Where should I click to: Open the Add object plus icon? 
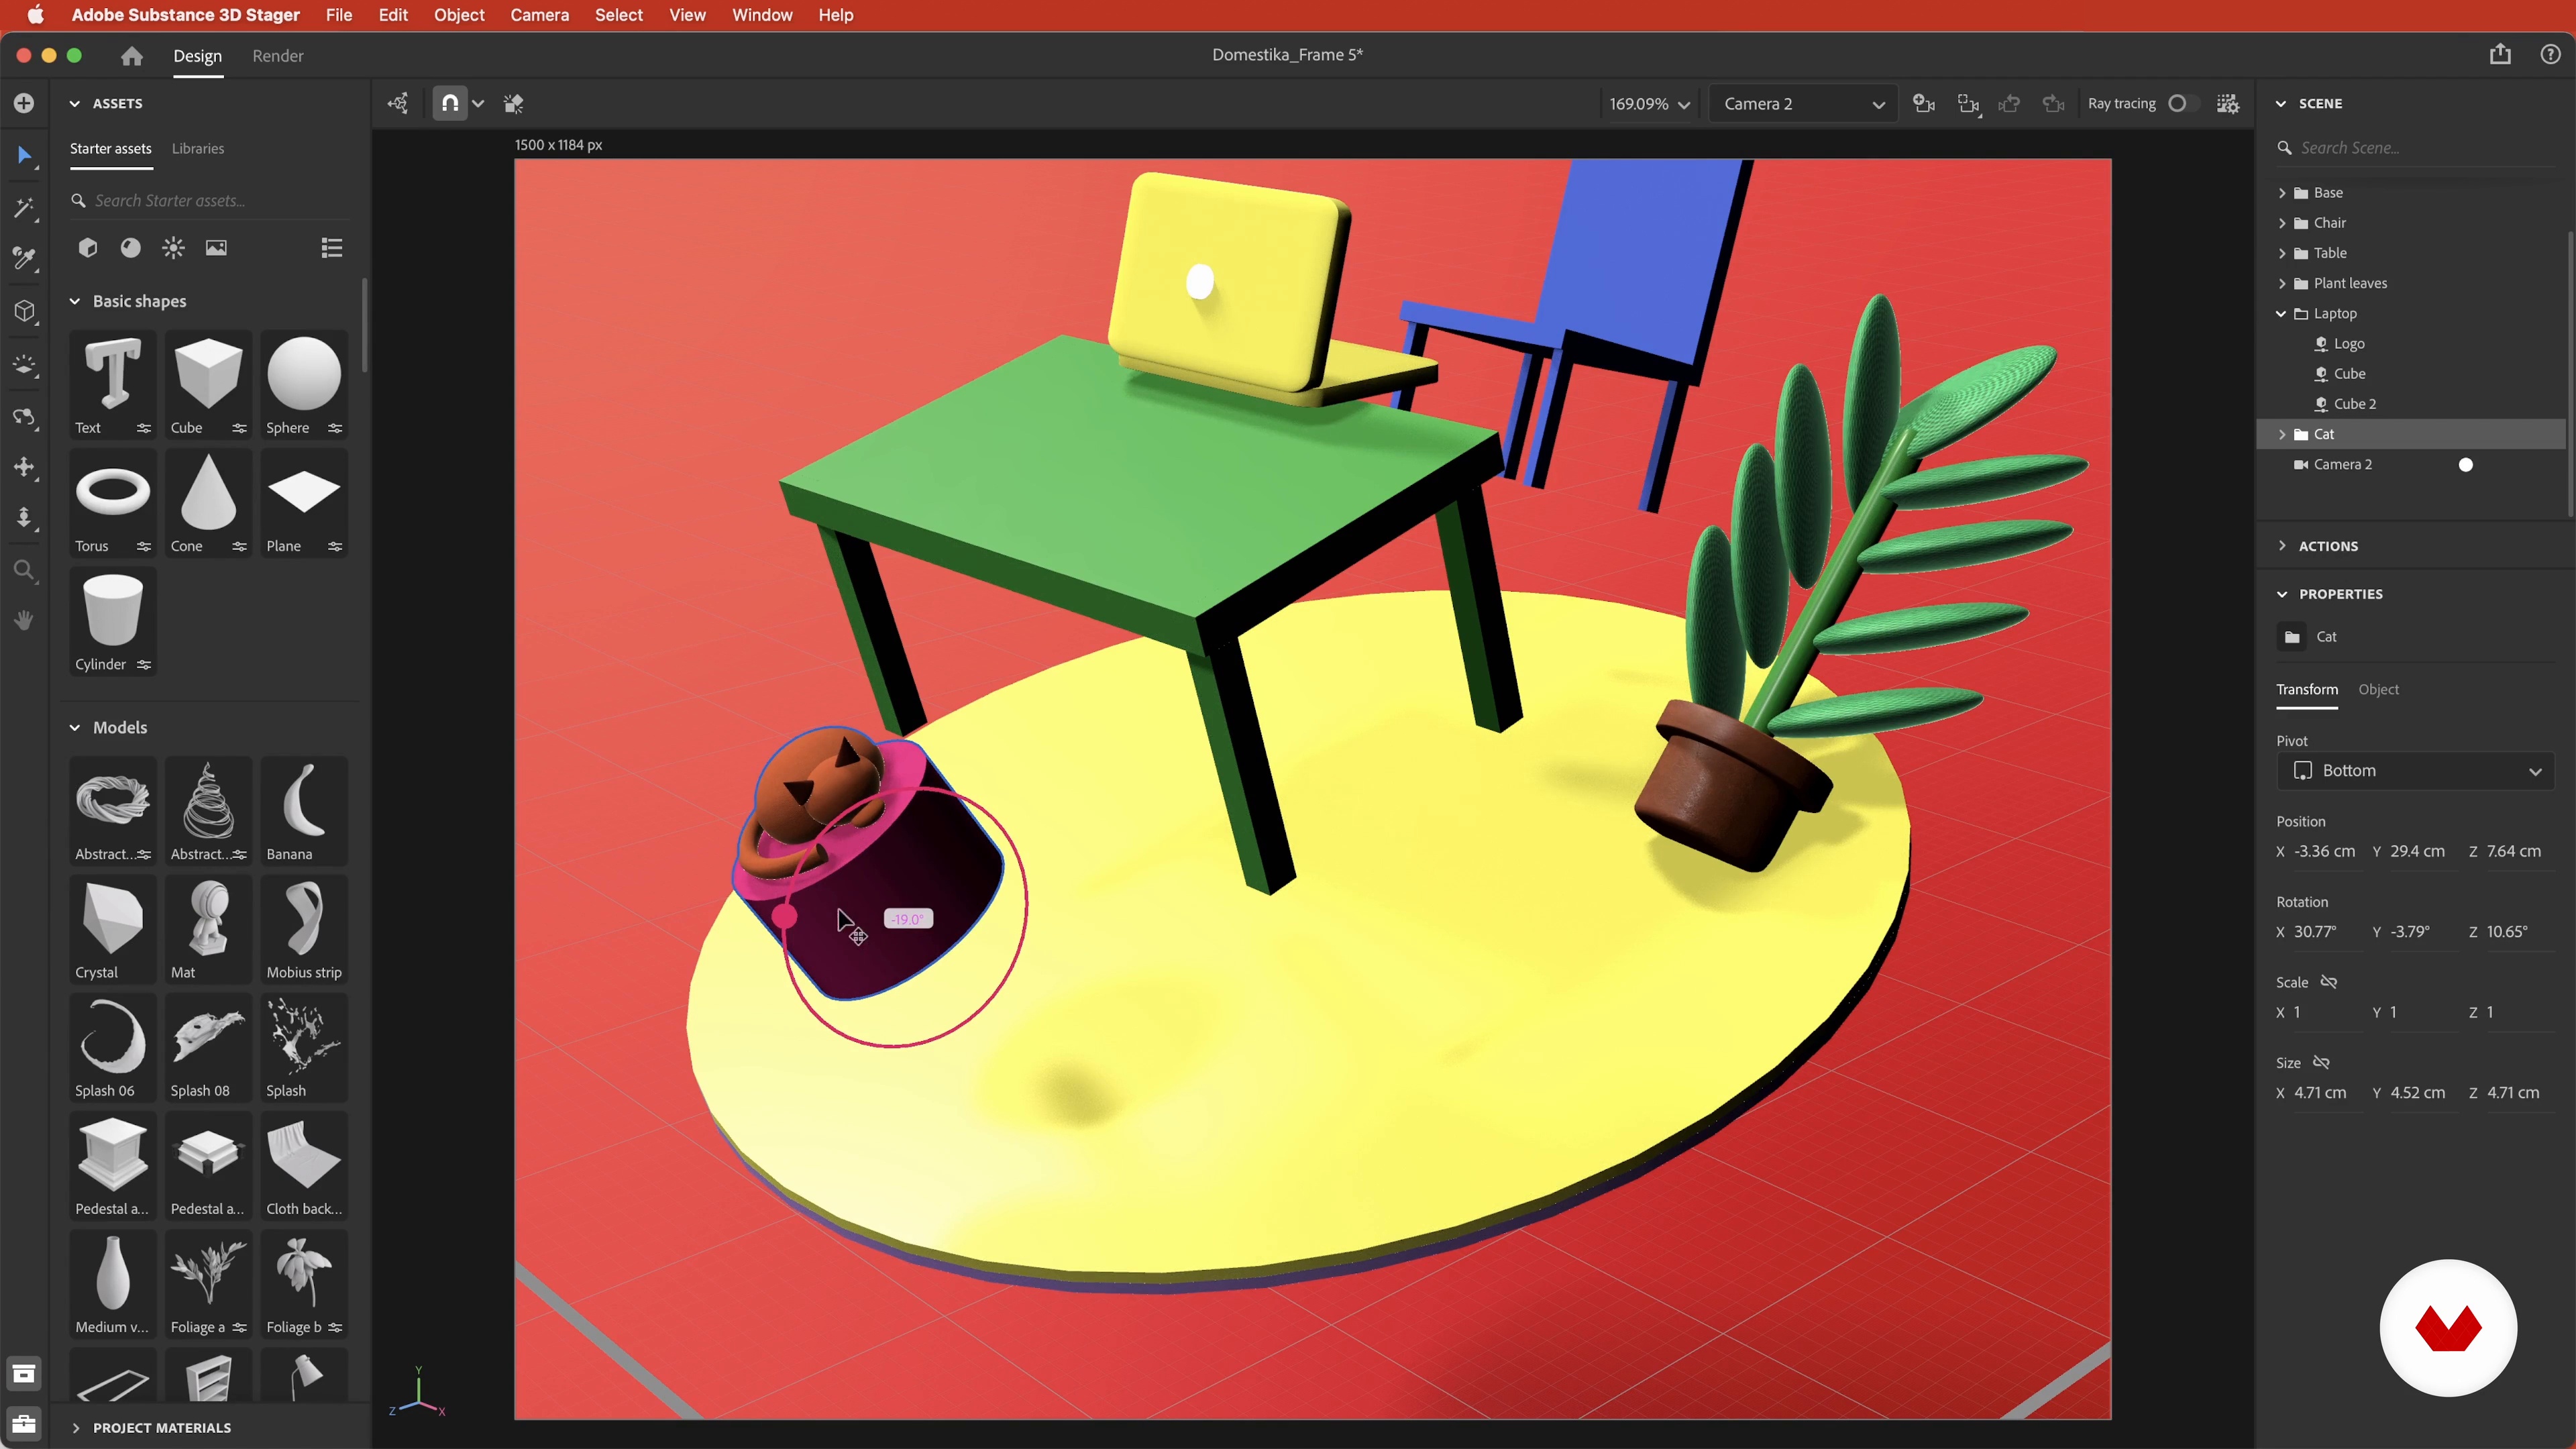(x=24, y=103)
